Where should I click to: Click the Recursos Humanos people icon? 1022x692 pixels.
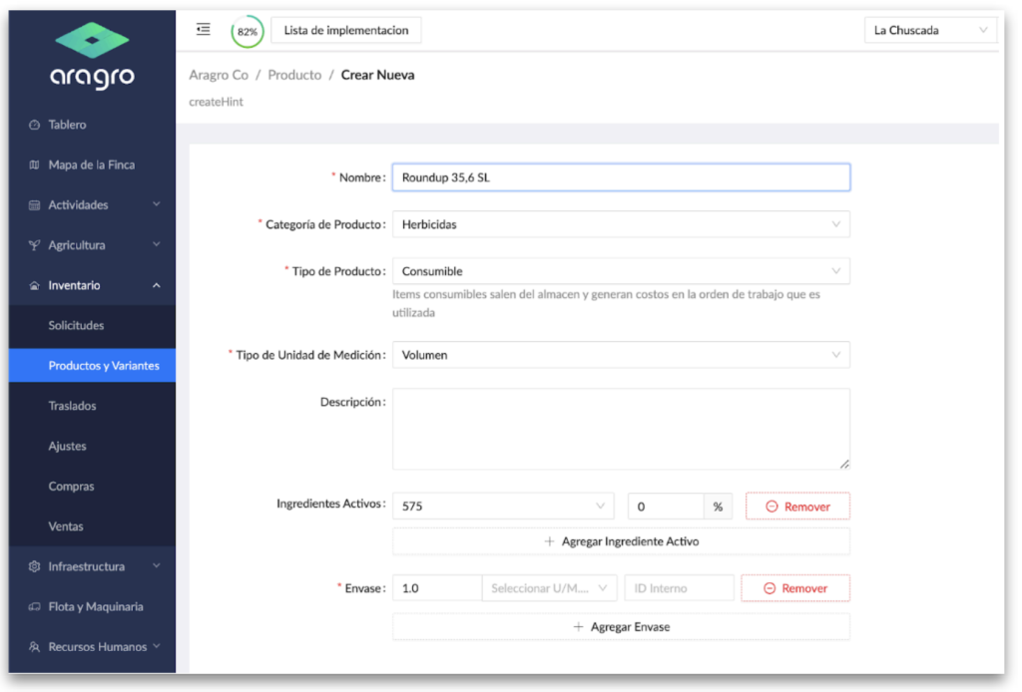pyautogui.click(x=35, y=647)
